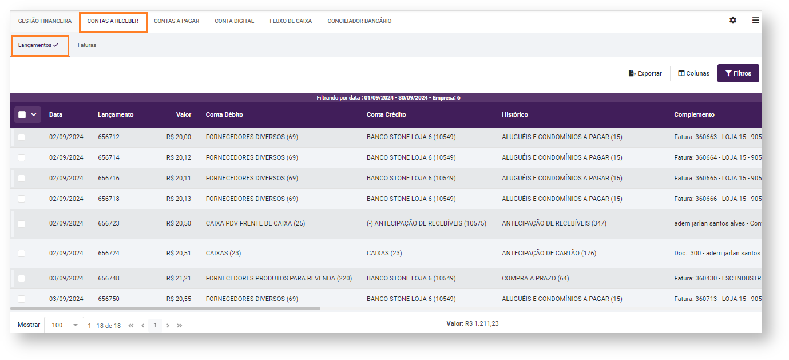
Task: Switch to the Contas a Pagar tab
Action: coord(176,21)
